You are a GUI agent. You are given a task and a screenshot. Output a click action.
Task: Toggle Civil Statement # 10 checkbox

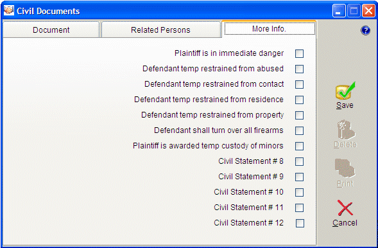[x=299, y=193]
